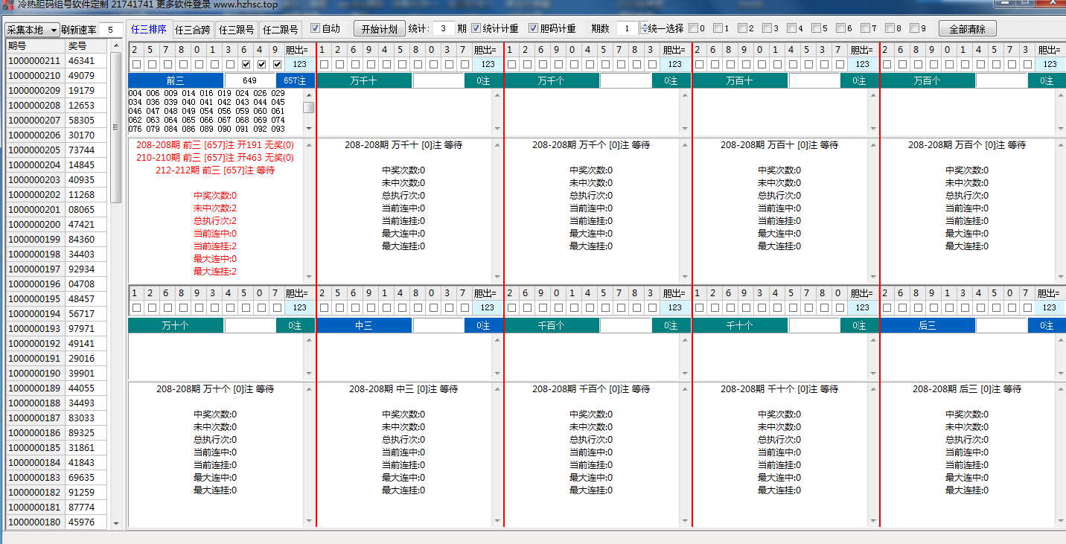Click the teal 万千十 header button

pos(363,80)
